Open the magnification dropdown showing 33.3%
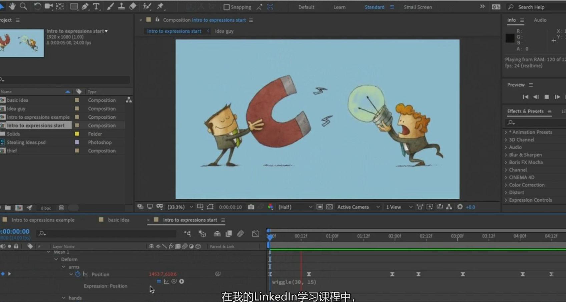Viewport: 566px width, 302px height. point(180,207)
